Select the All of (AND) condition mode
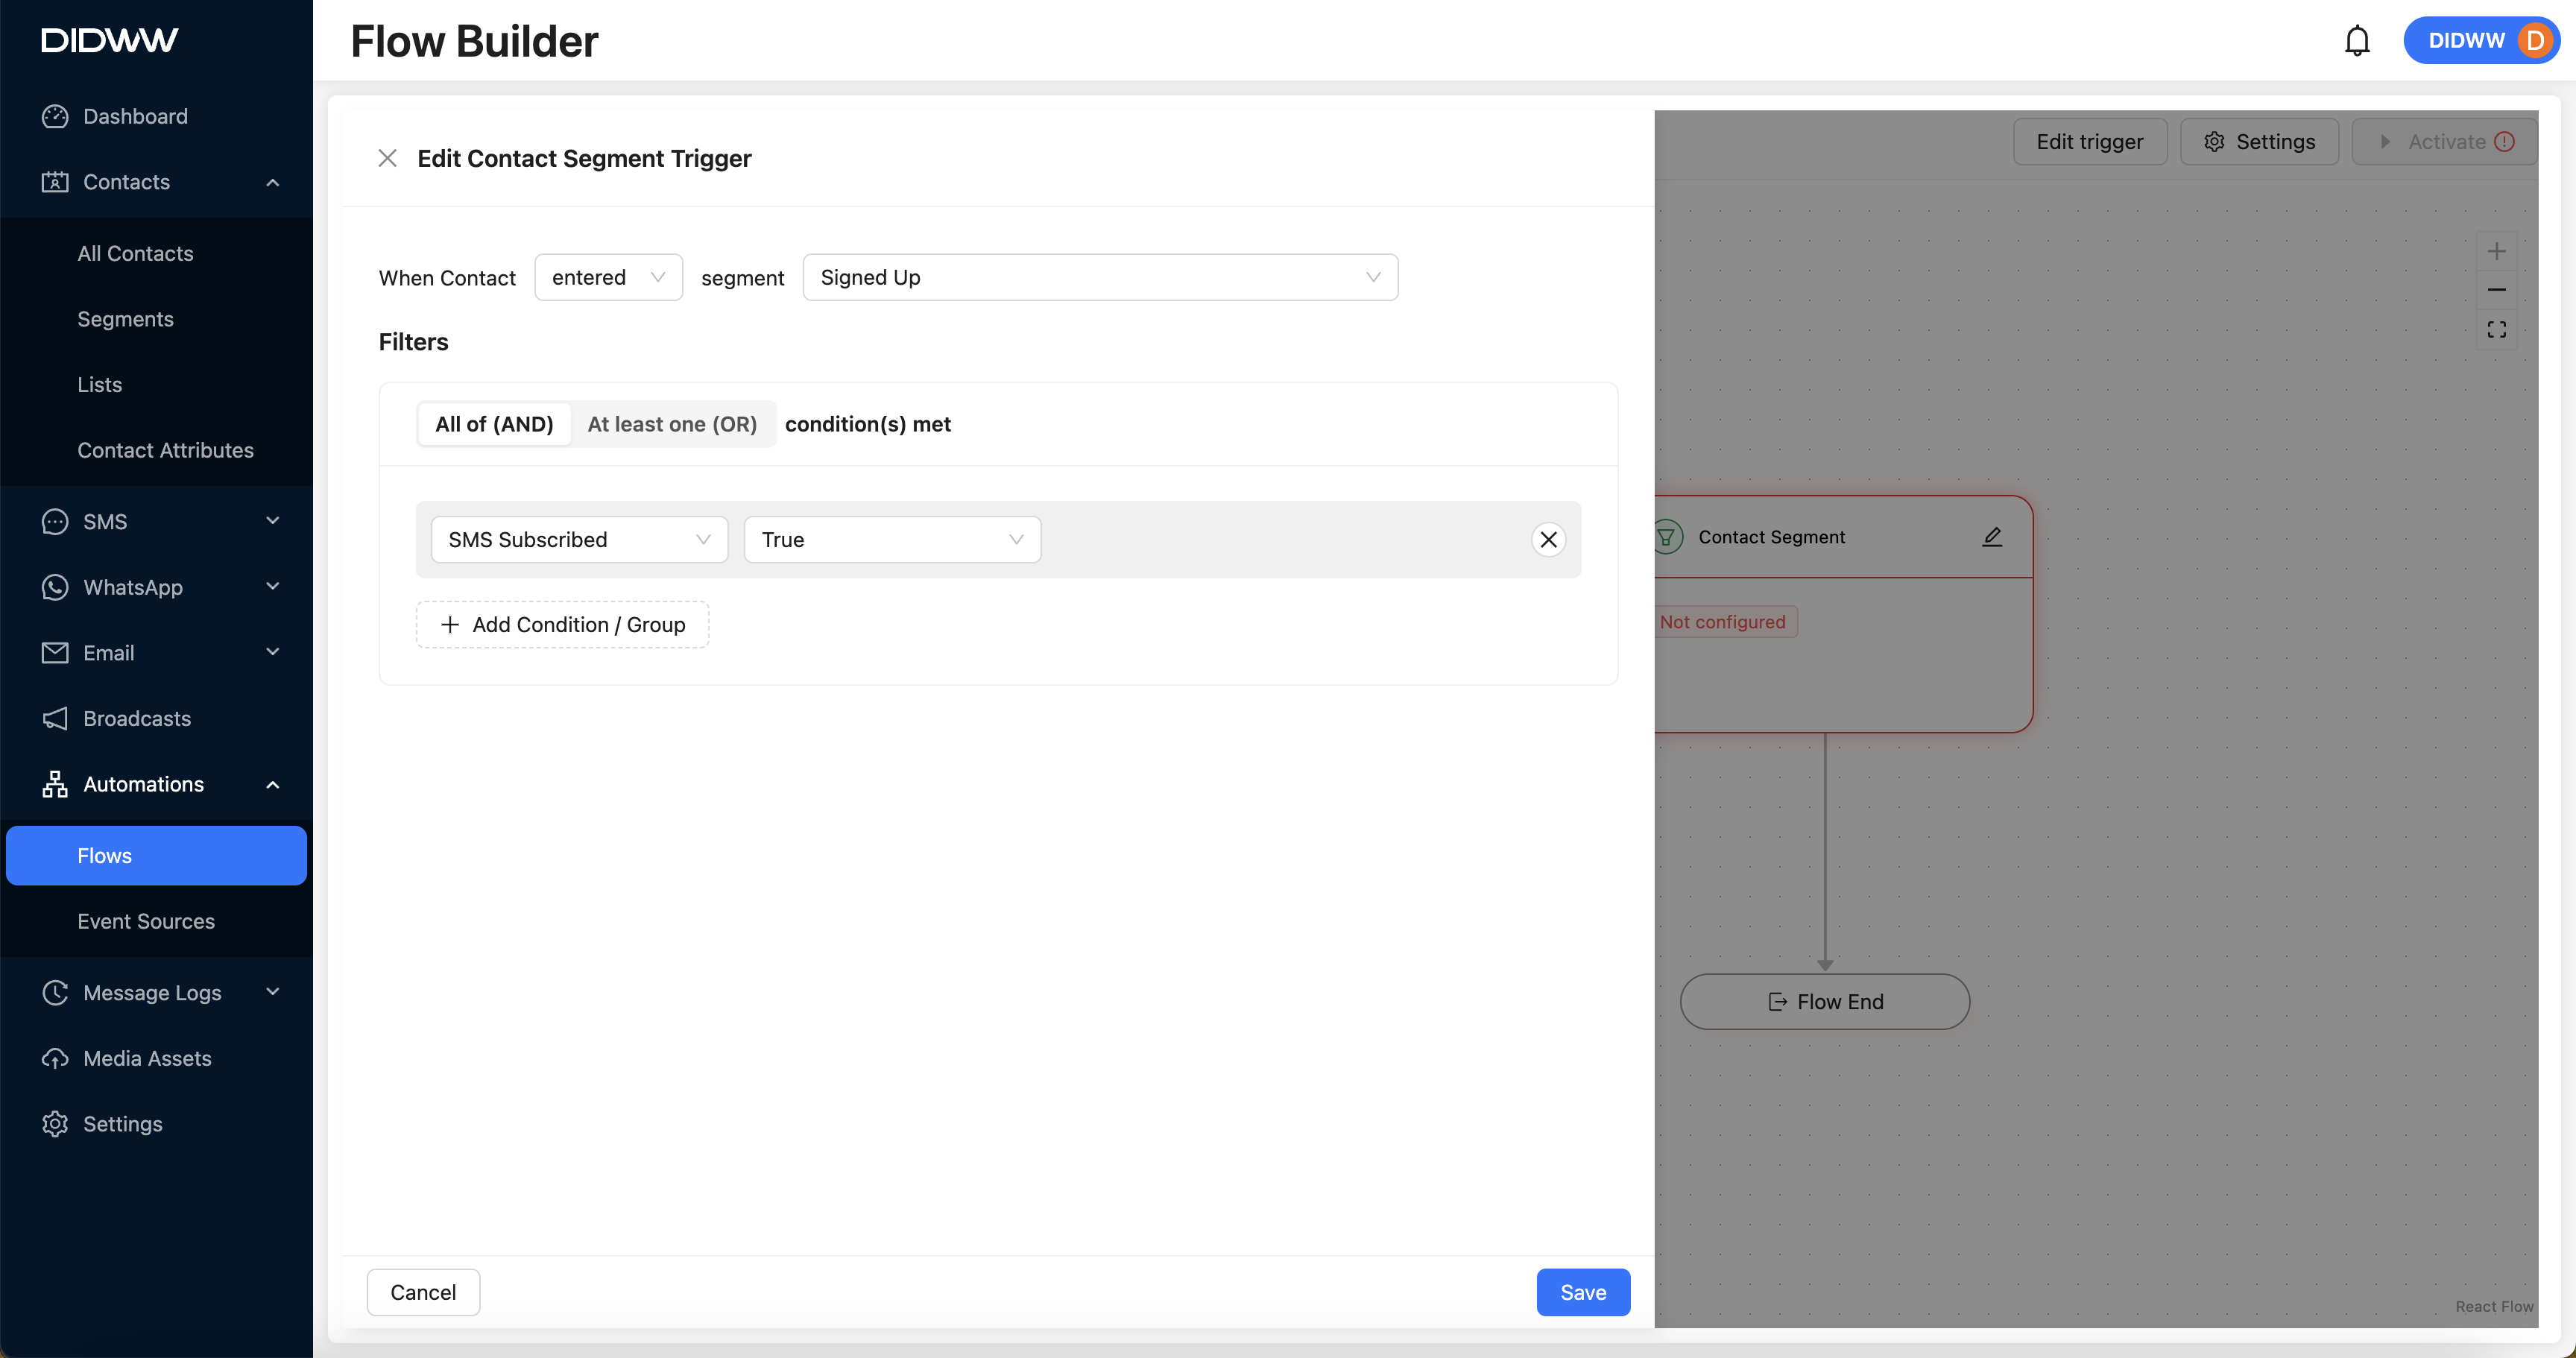This screenshot has height=1358, width=2576. (494, 424)
